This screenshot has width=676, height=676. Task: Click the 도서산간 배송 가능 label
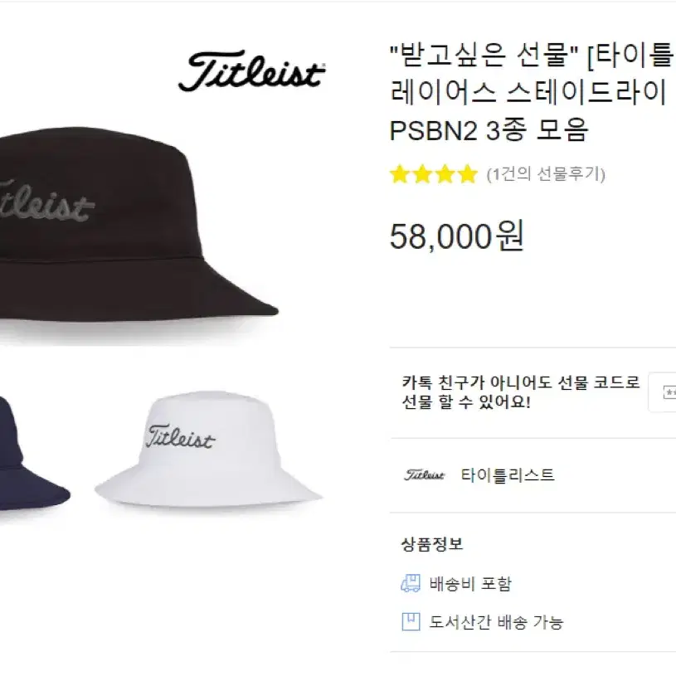click(x=496, y=622)
